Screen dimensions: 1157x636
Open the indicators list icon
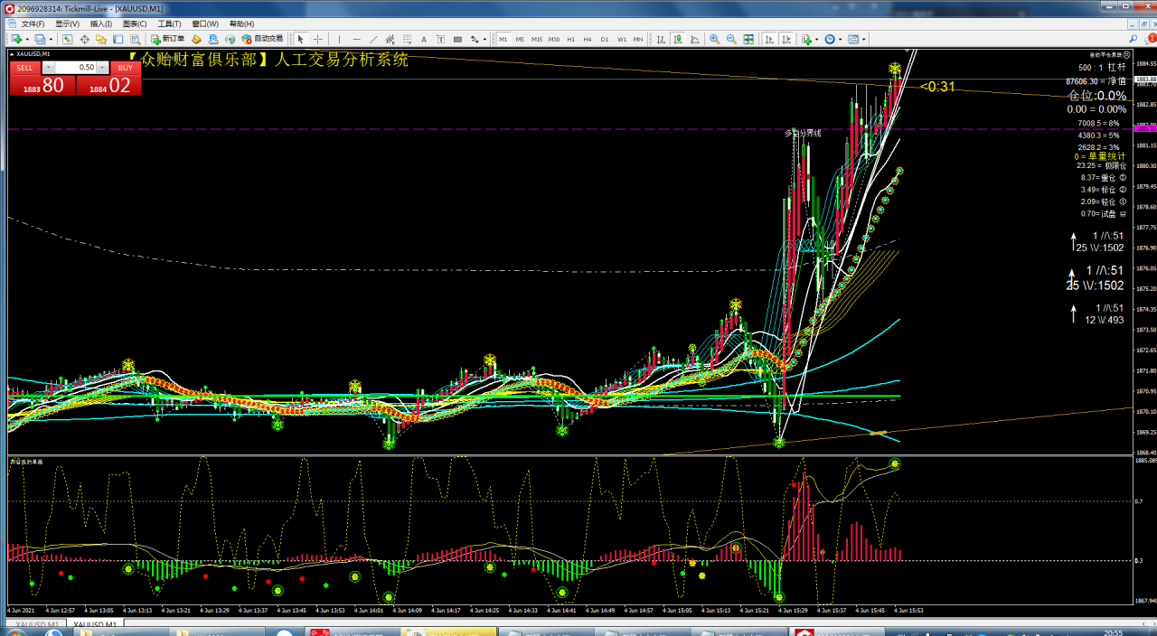pos(806,39)
